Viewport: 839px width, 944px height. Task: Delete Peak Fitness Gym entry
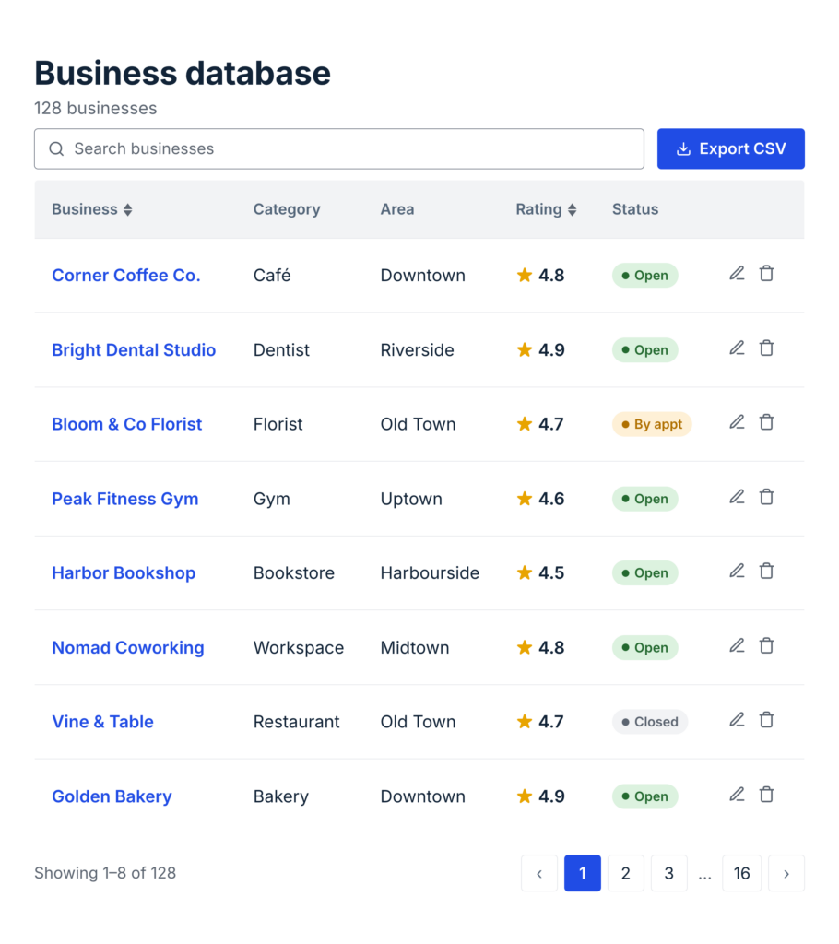tap(766, 497)
